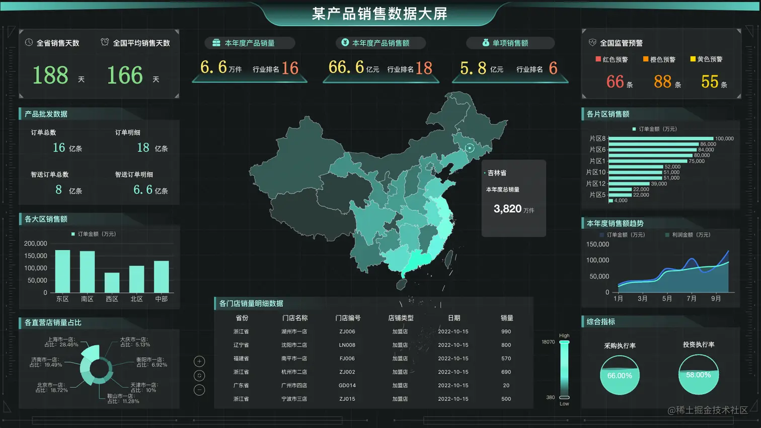The image size is (761, 428).
Task: Toggle 订单金额 legend in 本年度销售额趋势 chart
Action: tap(622, 235)
